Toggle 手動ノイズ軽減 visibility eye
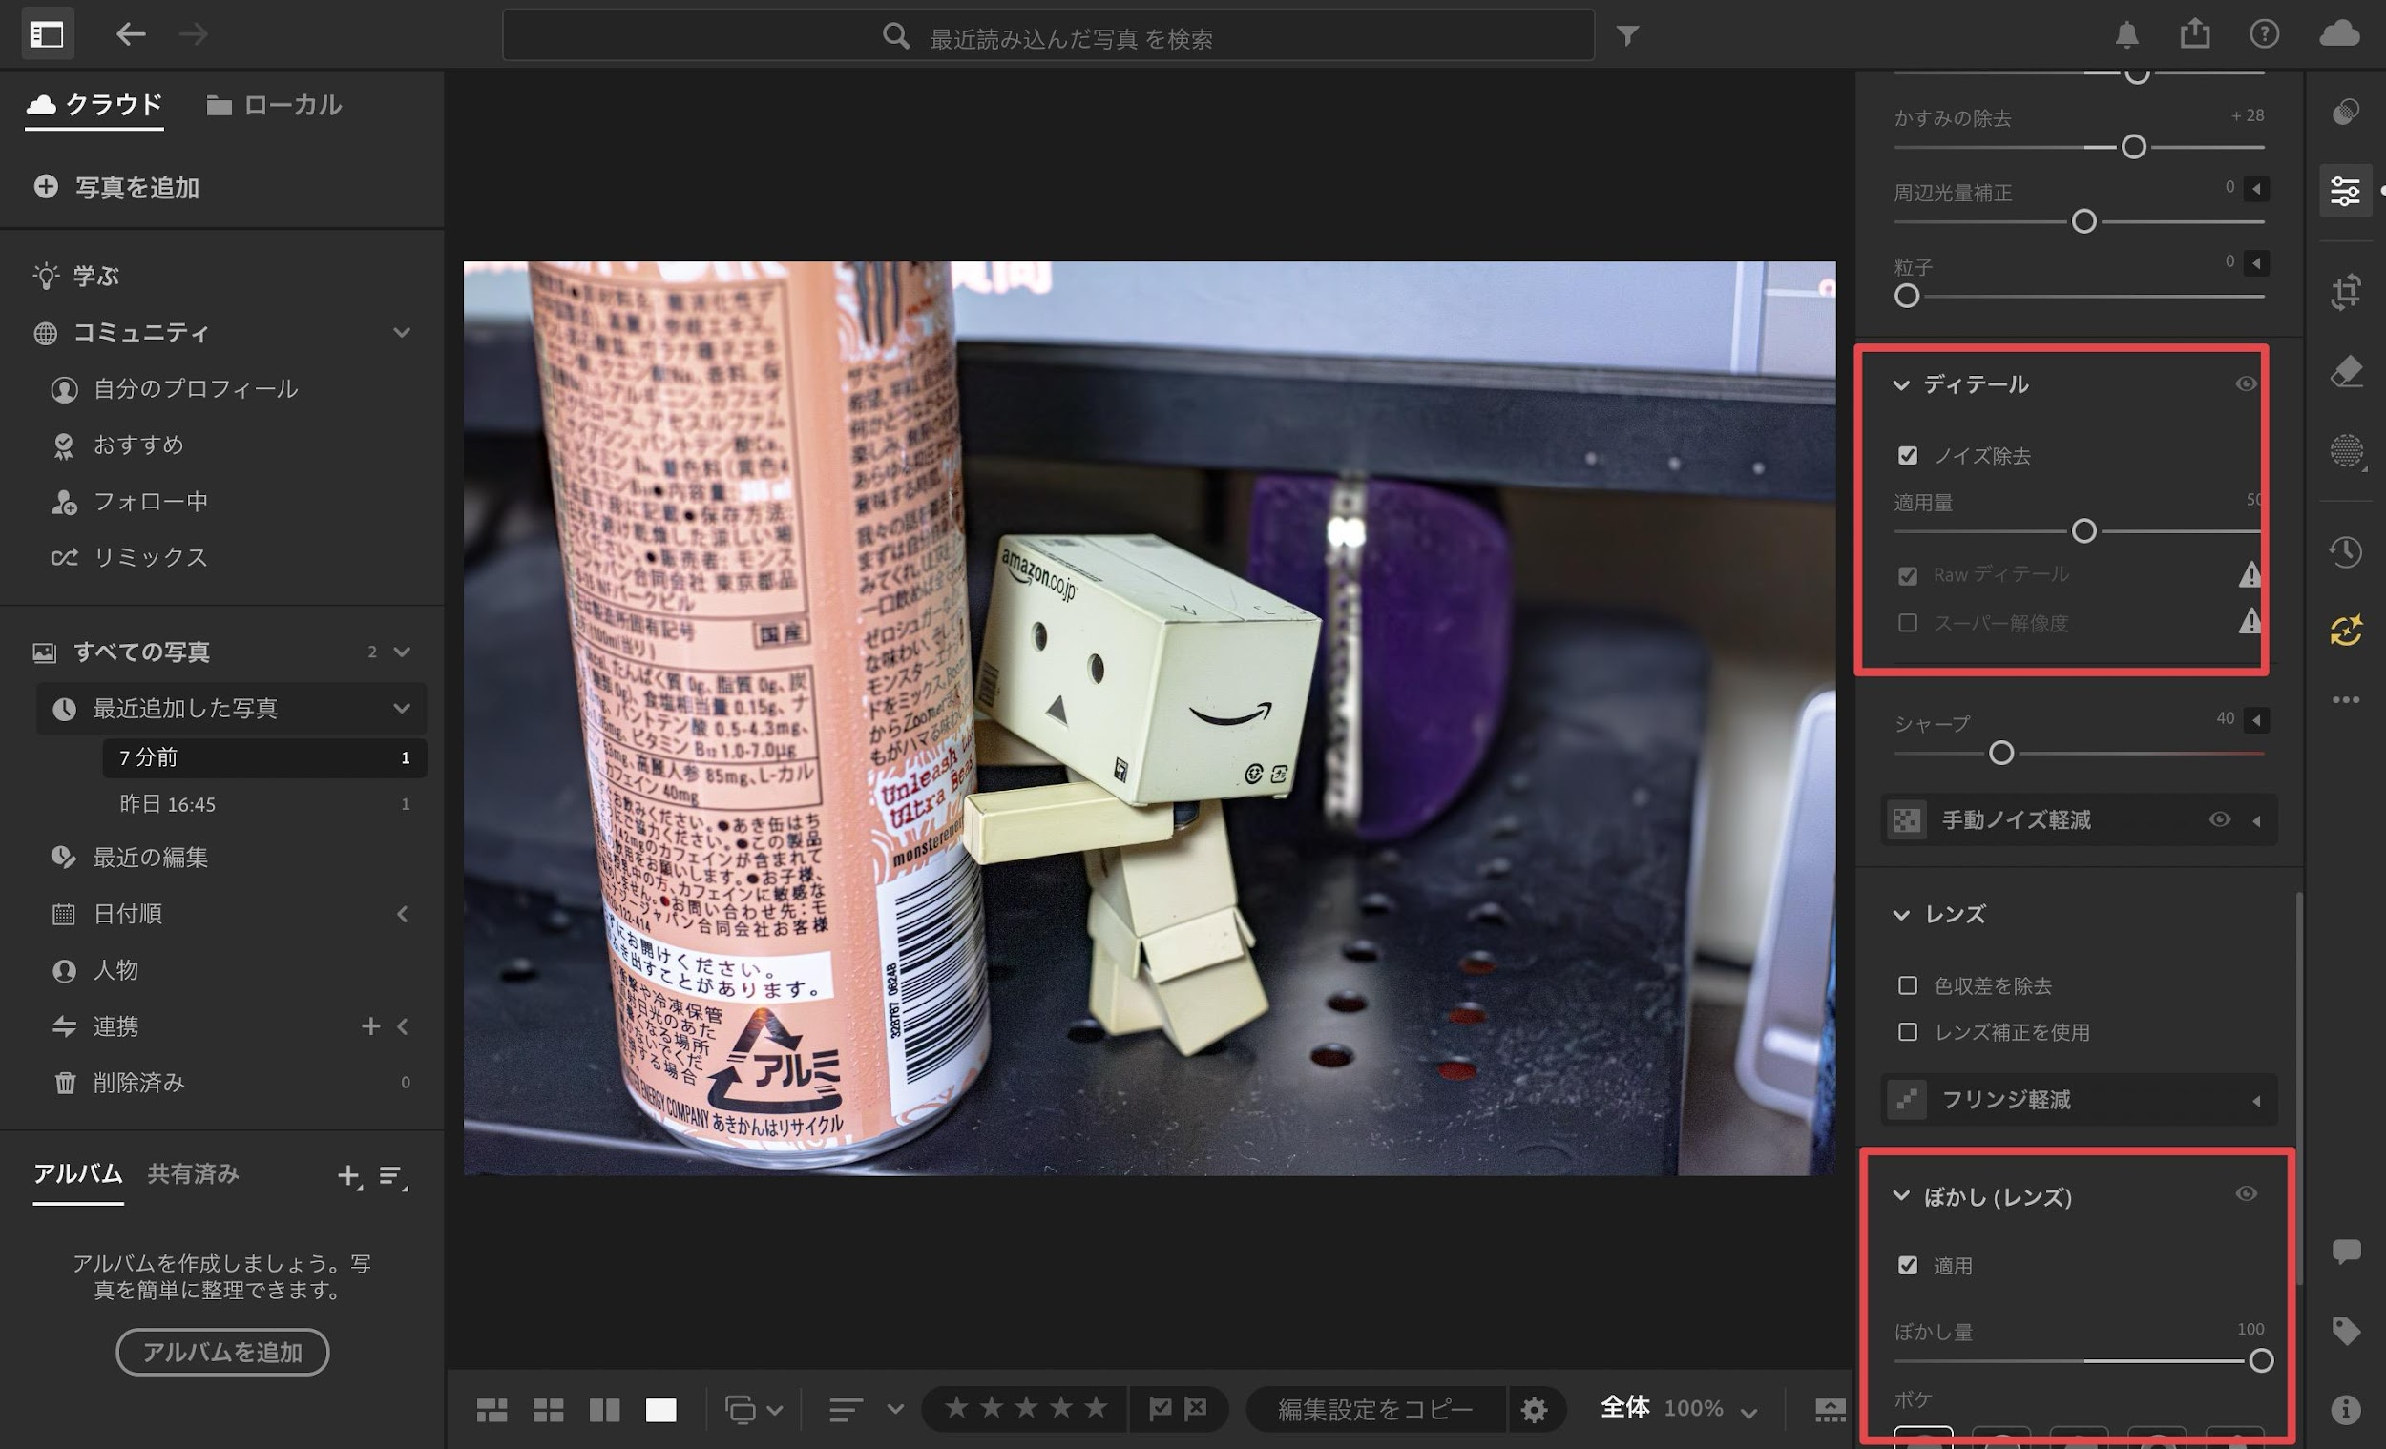2386x1449 pixels. click(2218, 819)
